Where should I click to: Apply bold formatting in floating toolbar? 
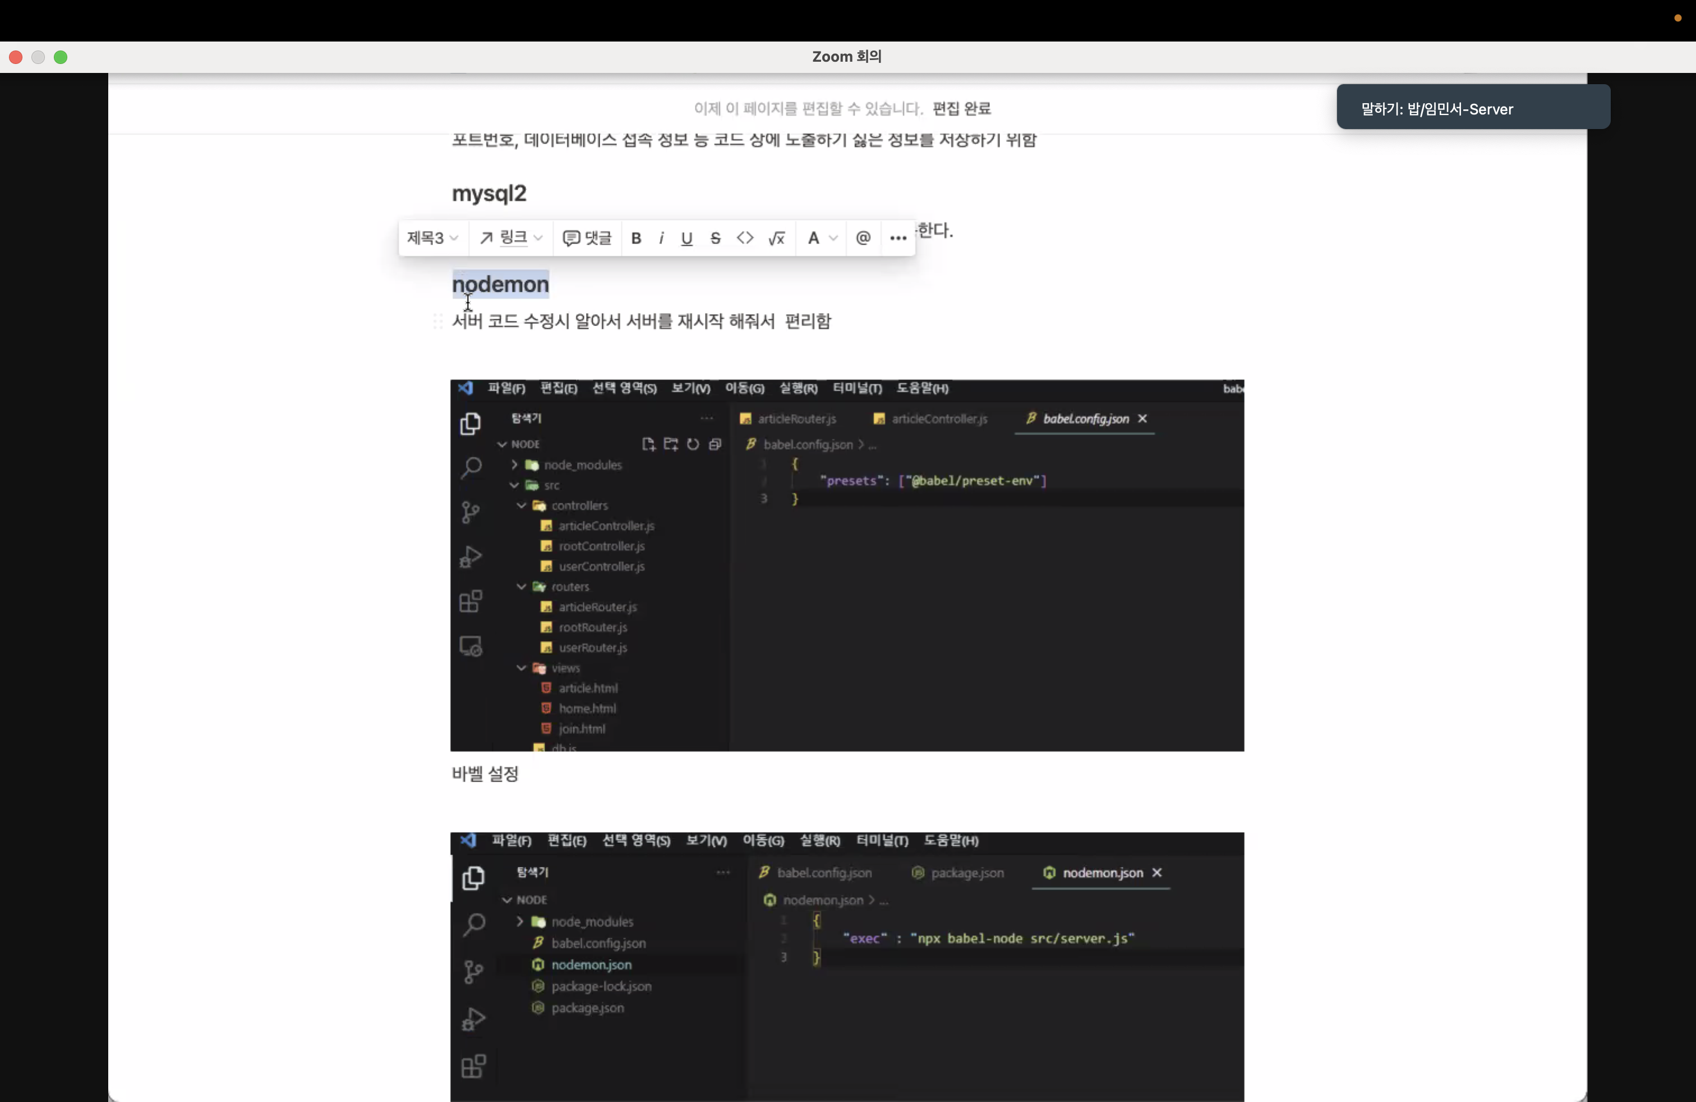(637, 238)
